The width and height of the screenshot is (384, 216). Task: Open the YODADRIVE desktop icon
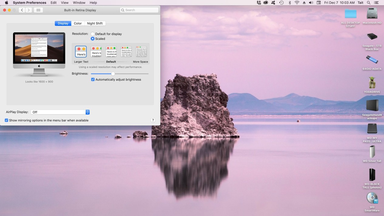[x=372, y=83]
